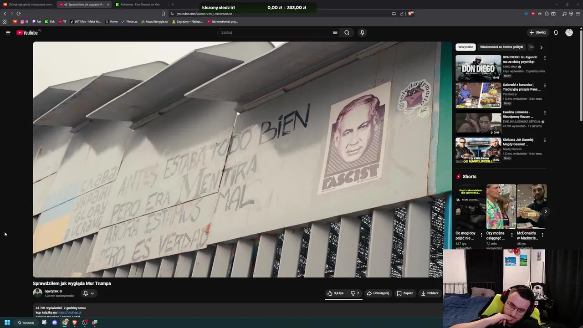Open Discord from the taskbar
583x328 pixels.
pos(55,323)
